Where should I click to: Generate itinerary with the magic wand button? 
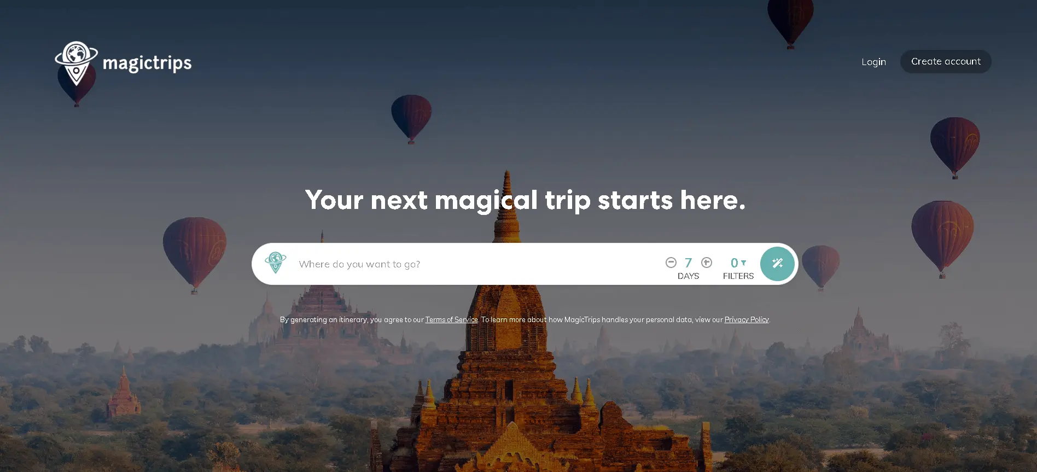click(x=777, y=264)
